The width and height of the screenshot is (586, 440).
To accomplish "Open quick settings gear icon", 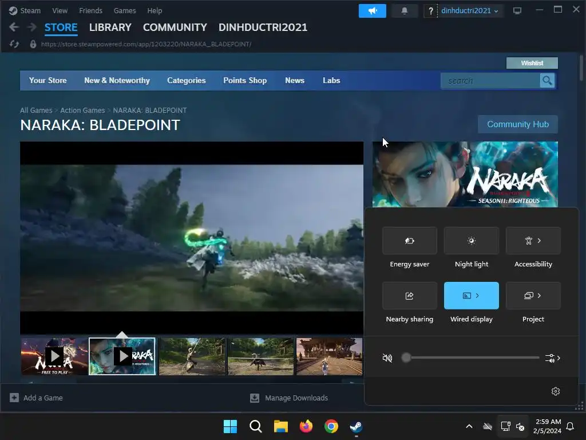I will click(x=555, y=391).
